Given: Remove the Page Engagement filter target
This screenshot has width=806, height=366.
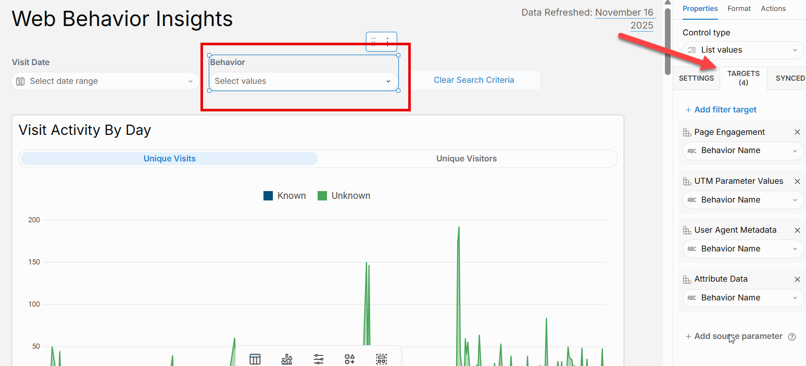Looking at the screenshot, I should pos(797,132).
